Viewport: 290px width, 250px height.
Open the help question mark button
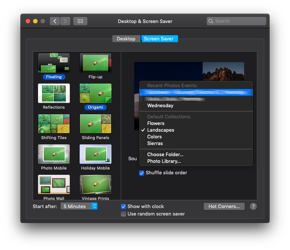[253, 207]
